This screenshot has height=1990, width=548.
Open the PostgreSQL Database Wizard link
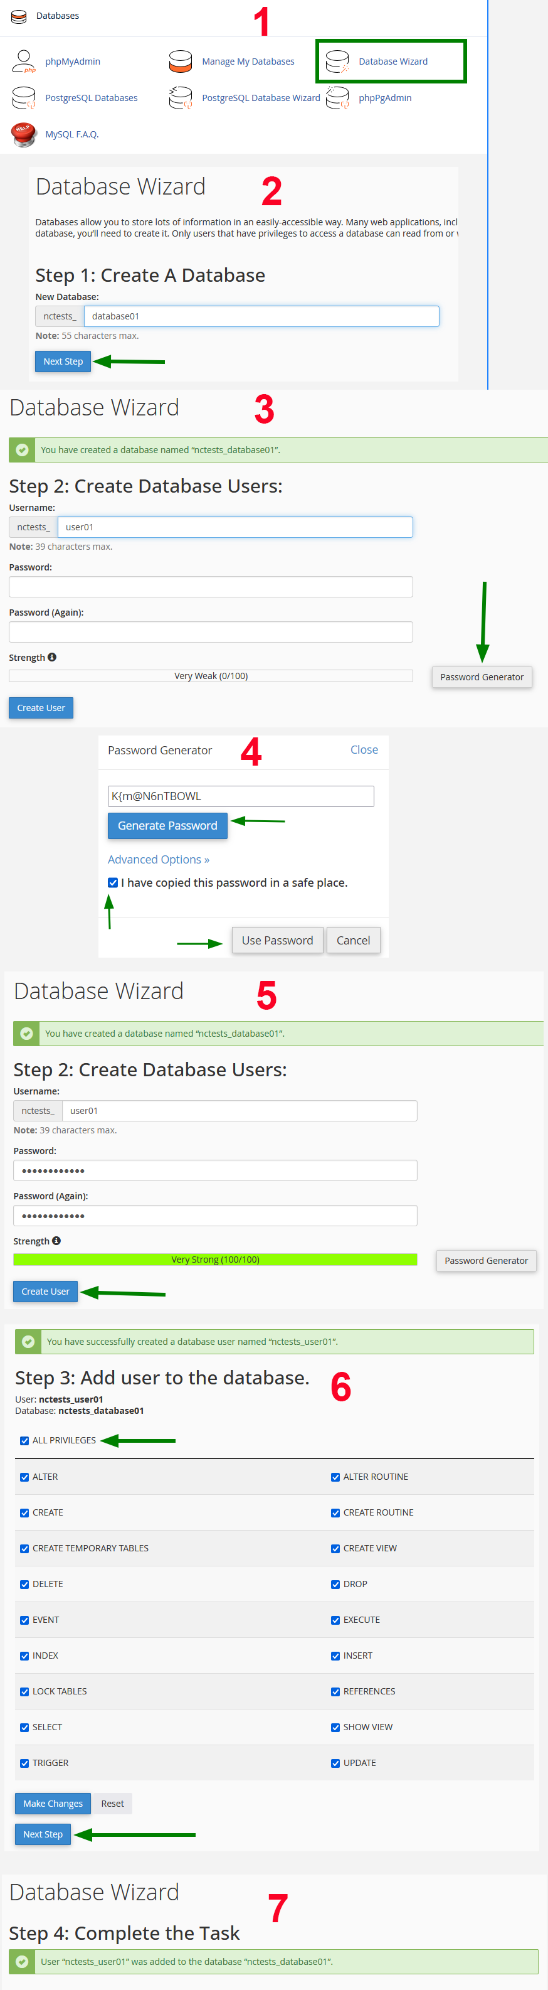coord(261,98)
